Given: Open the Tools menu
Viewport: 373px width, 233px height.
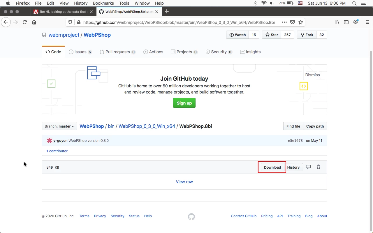Looking at the screenshot, I should tap(124, 3).
